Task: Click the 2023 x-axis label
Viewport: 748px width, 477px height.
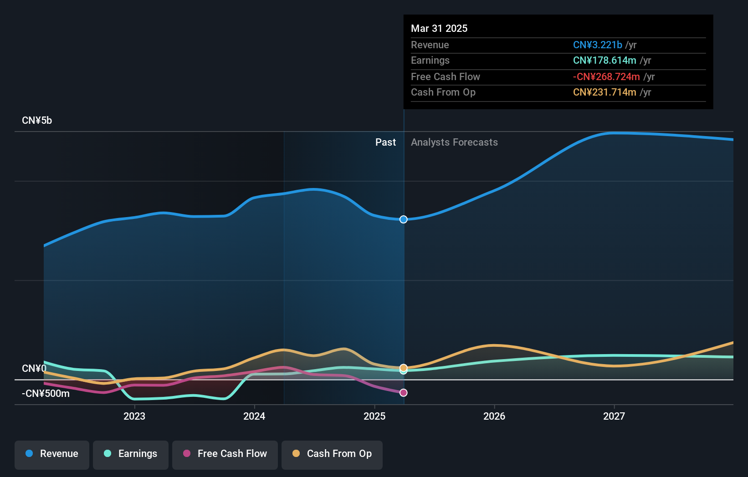Action: coord(134,416)
